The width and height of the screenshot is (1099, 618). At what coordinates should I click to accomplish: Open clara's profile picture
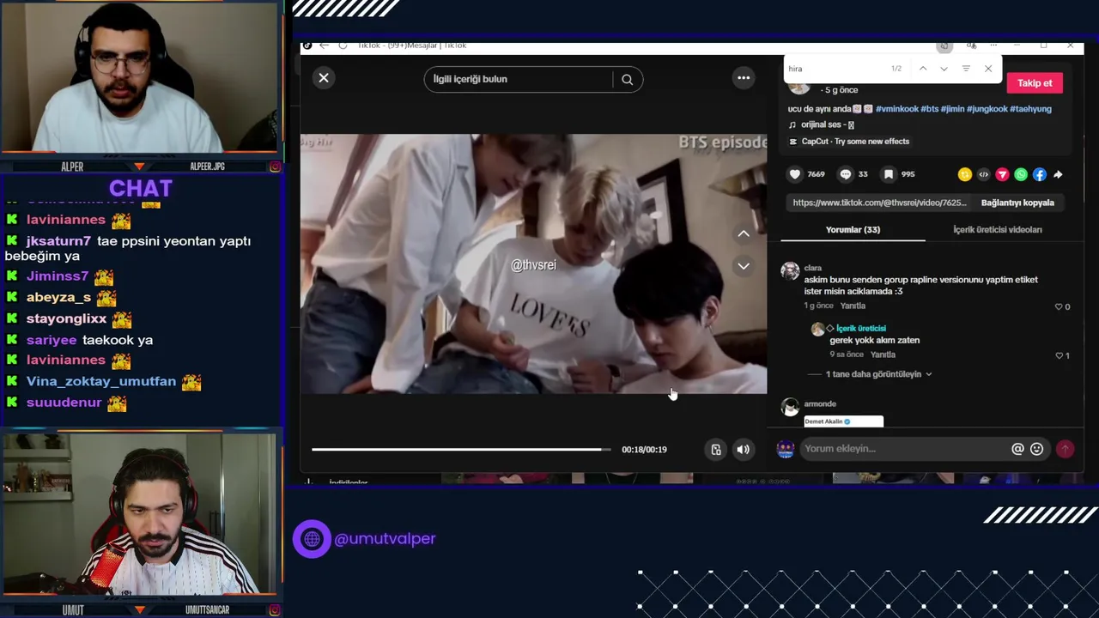(x=790, y=271)
